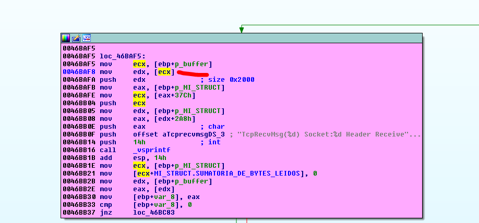Click the loc_46BC83 jump target
479x223 pixels.
point(154,212)
